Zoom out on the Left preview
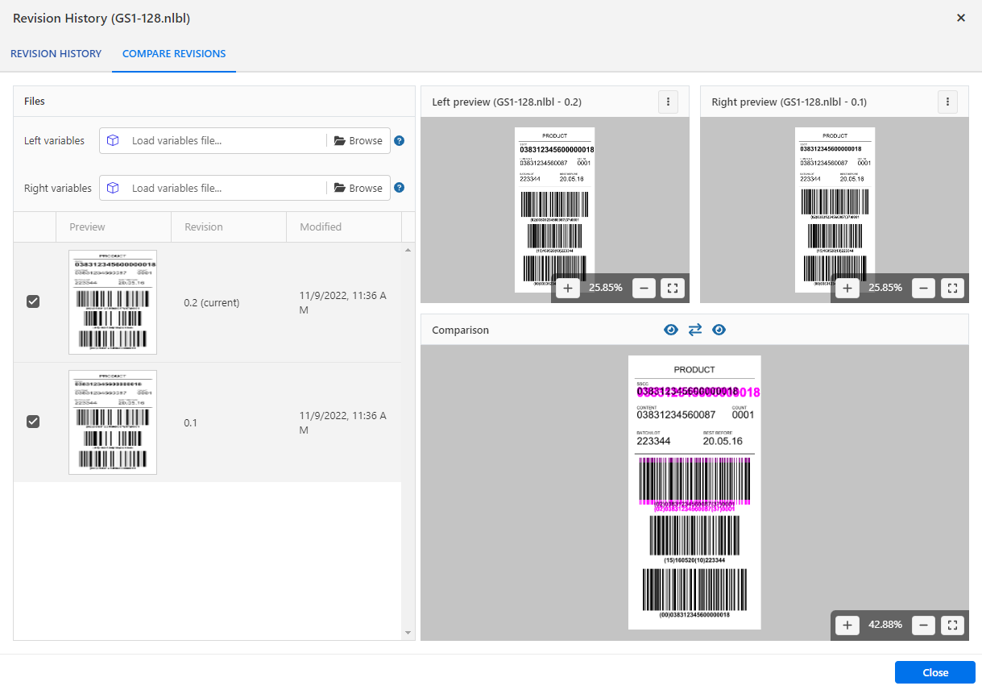982x690 pixels. [644, 288]
